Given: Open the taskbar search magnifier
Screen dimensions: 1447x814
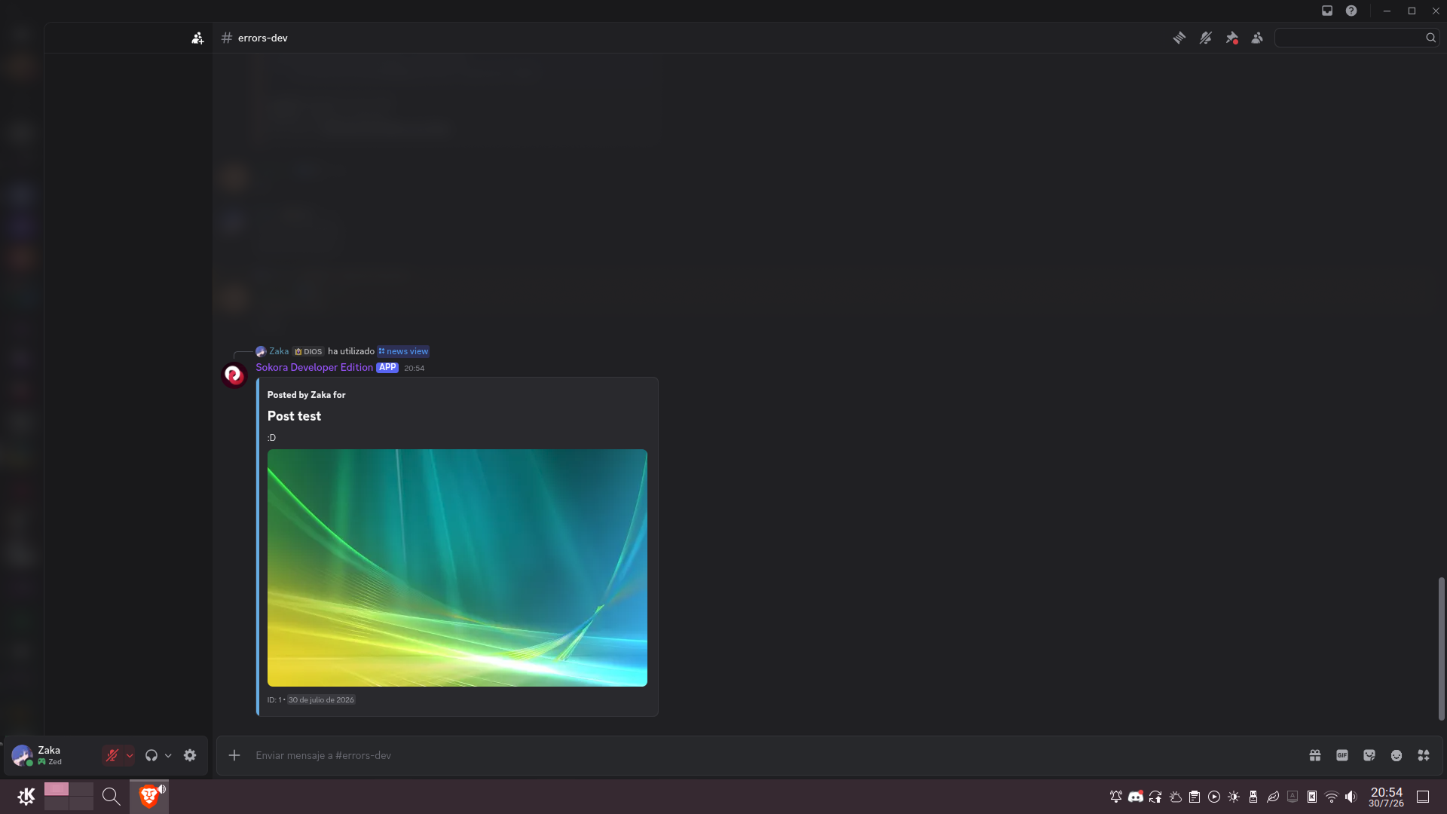Looking at the screenshot, I should [111, 797].
